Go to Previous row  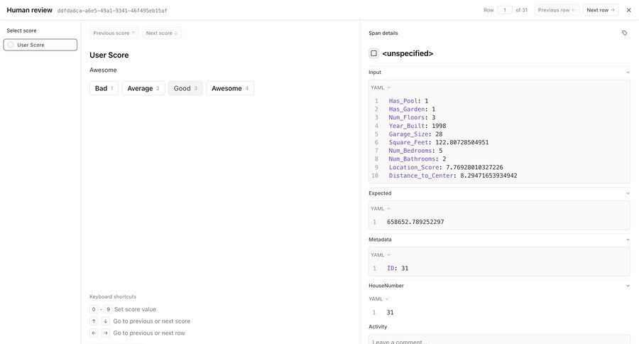point(556,10)
